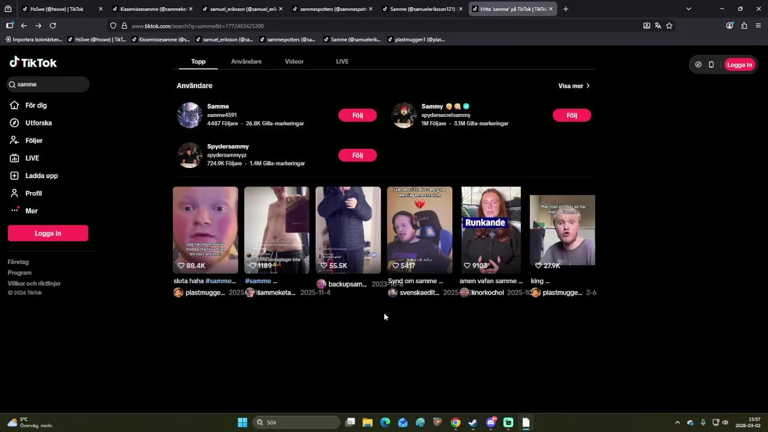Reload the page with the refresh icon
Screen dimensions: 768x432
tap(53, 26)
